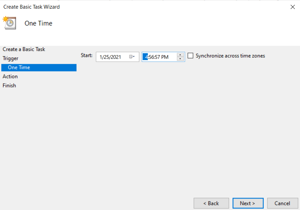This screenshot has width=300, height=210.
Task: Select the One Time step in sidebar
Action: (x=39, y=67)
